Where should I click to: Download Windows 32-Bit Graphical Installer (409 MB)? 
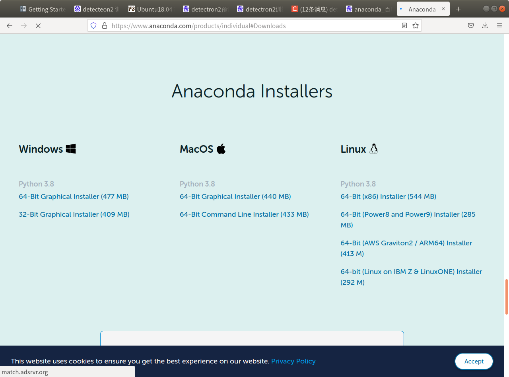tap(74, 214)
